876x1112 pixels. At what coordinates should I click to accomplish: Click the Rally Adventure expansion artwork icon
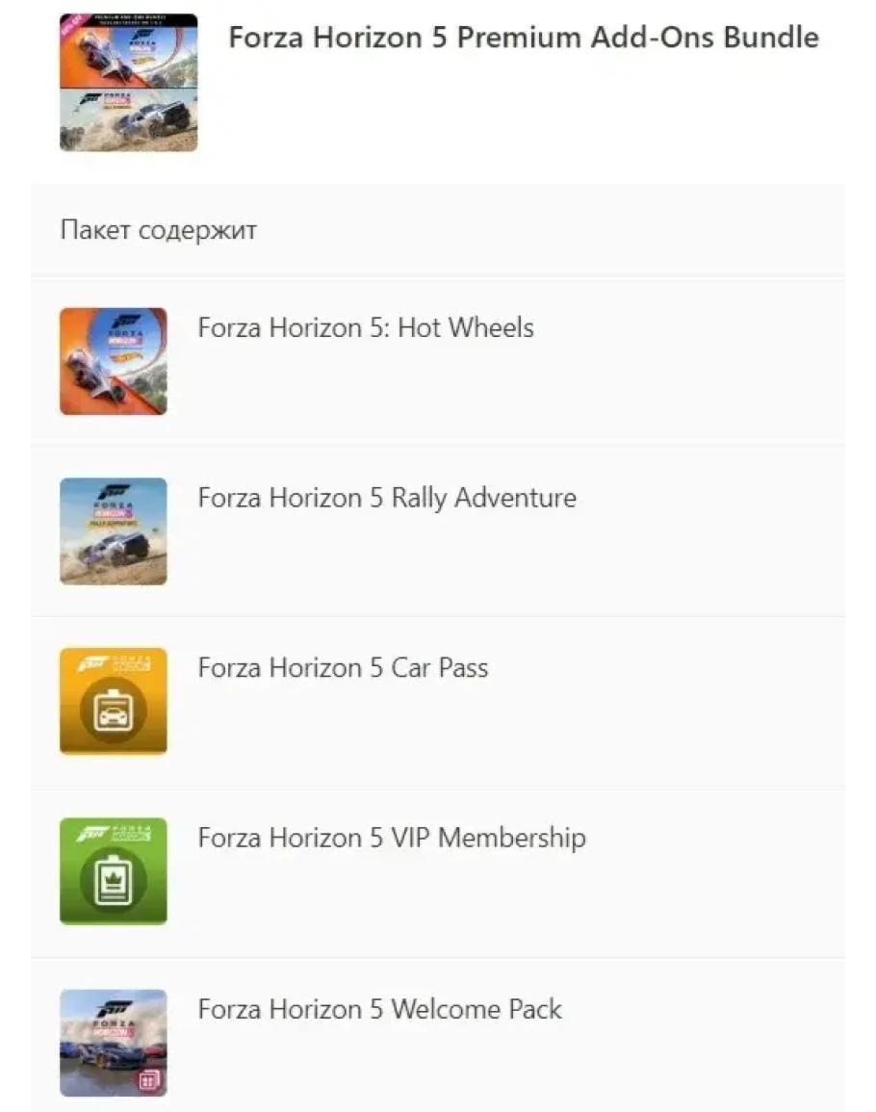[x=113, y=531]
